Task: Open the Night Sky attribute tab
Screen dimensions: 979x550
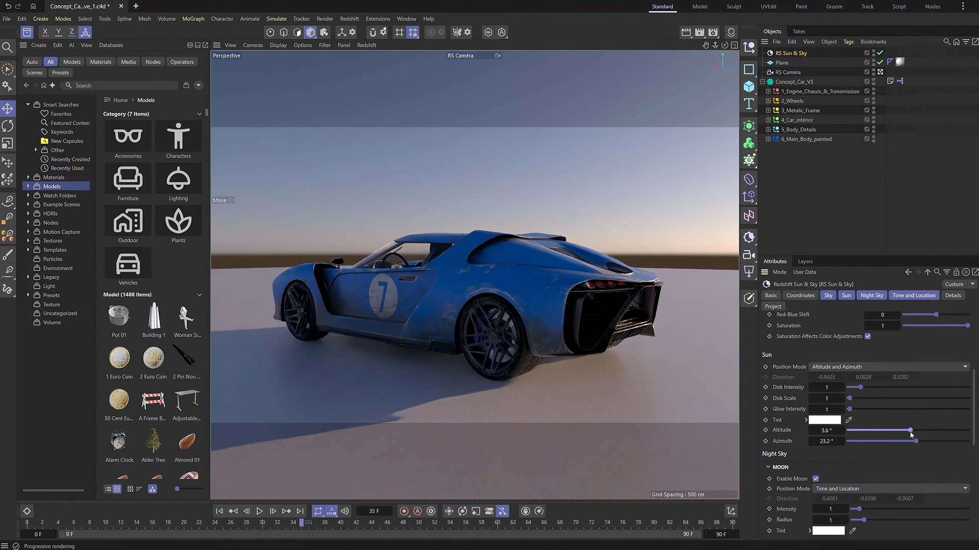Action: (x=871, y=295)
